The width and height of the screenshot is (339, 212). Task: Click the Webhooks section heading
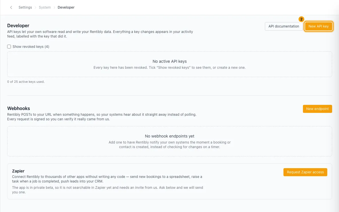point(19,108)
